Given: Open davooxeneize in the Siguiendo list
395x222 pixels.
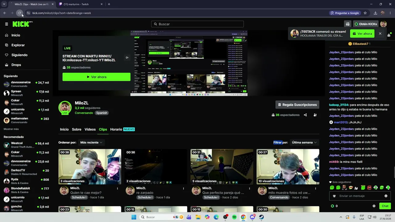Looking at the screenshot, I should pos(26,84).
